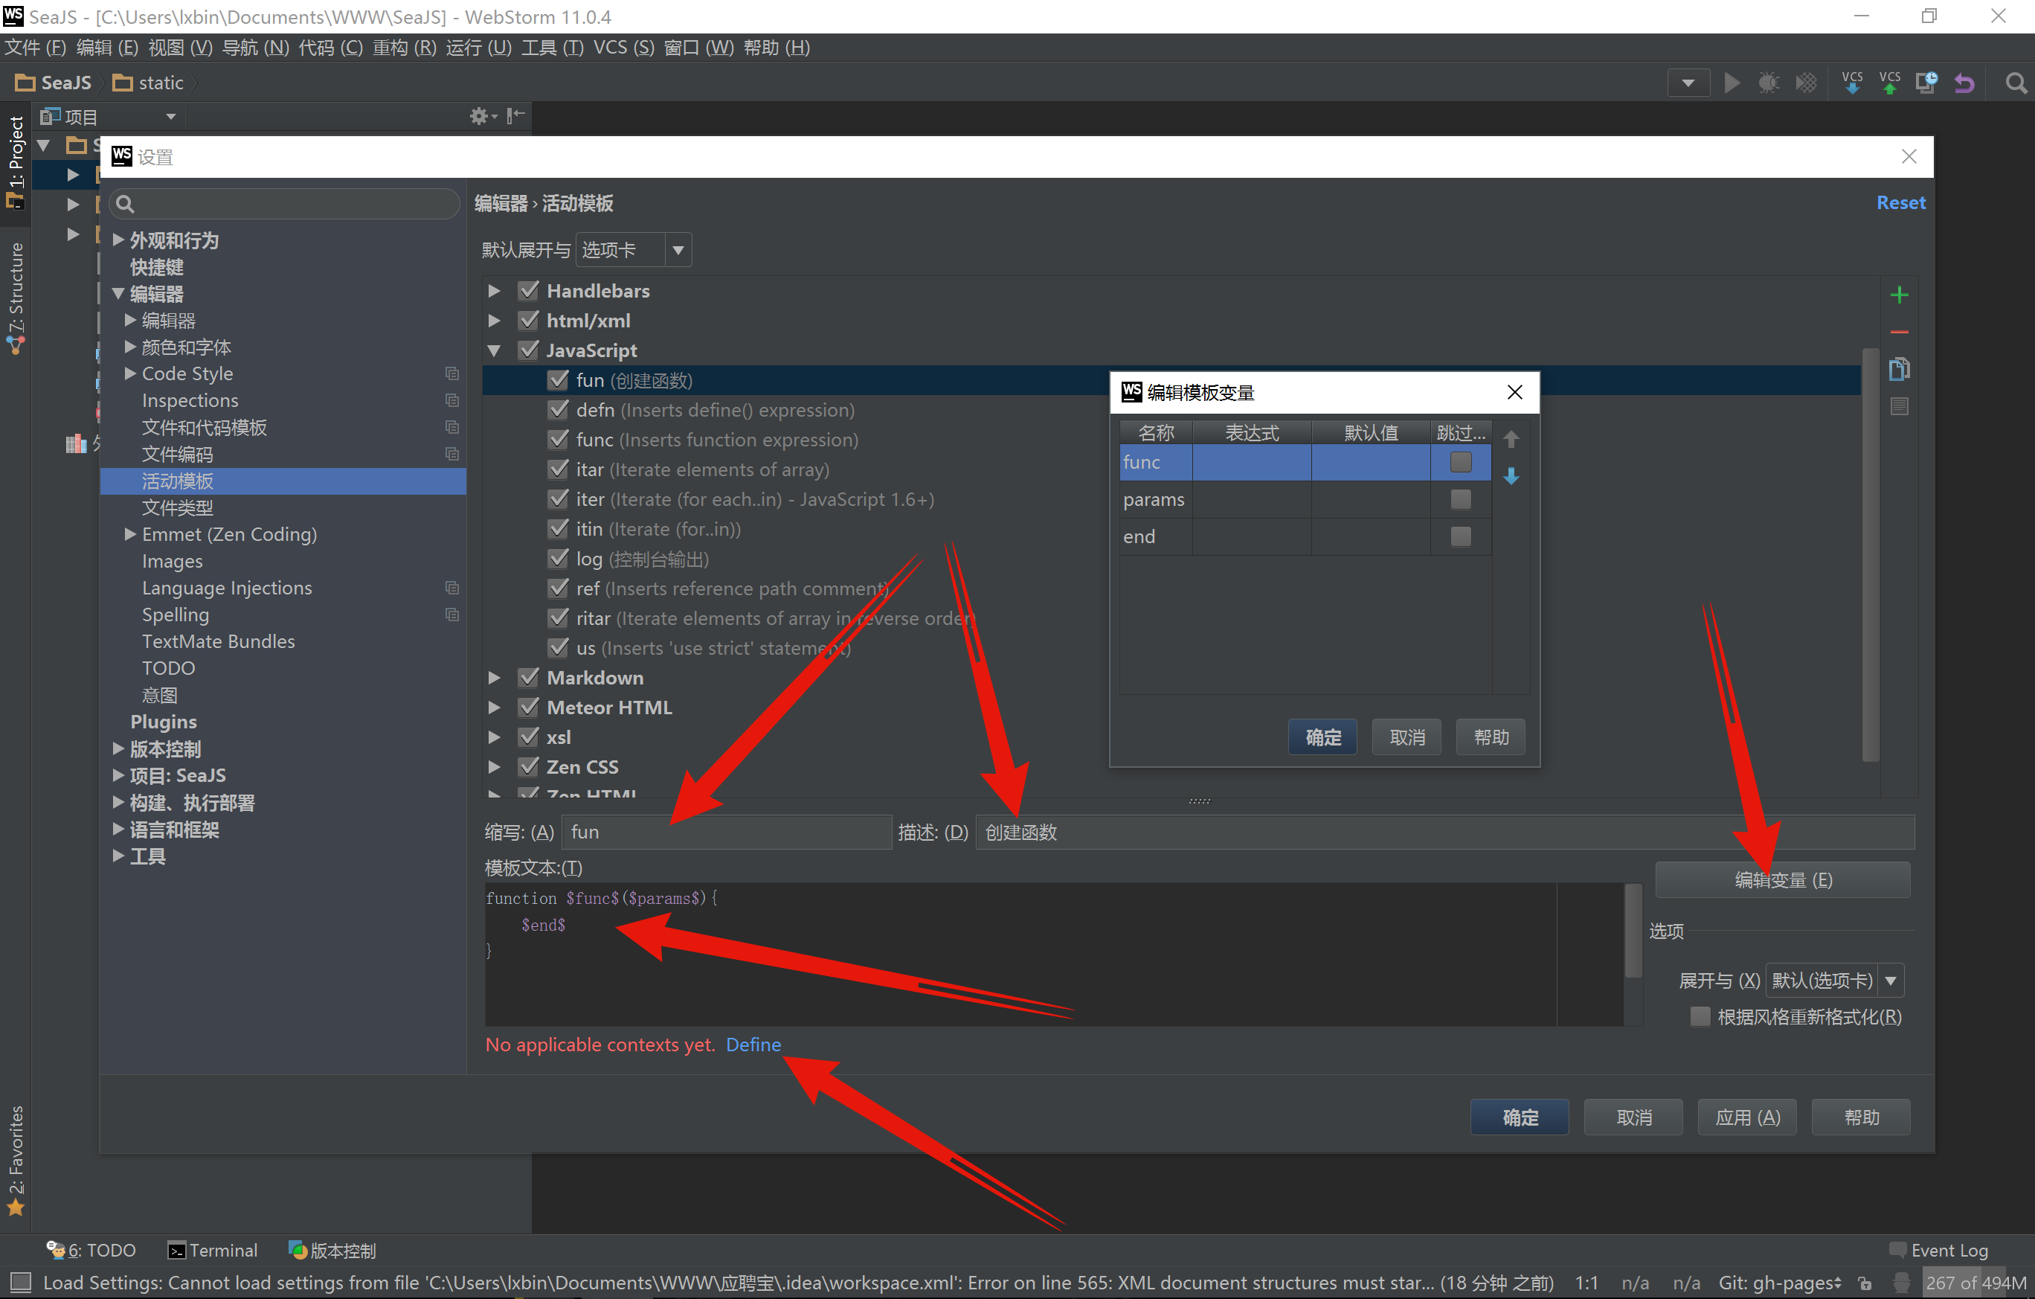The width and height of the screenshot is (2035, 1299).
Task: Open the 6: TODO tool window
Action: click(91, 1250)
